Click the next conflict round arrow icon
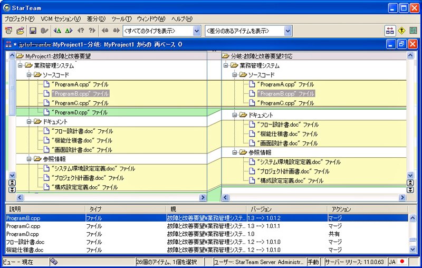The width and height of the screenshot is (422, 268). 116,31
